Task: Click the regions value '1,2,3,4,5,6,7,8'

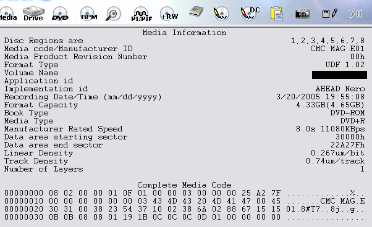Action: click(x=328, y=41)
